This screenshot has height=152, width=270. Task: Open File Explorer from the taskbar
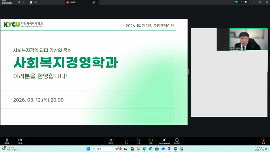click(x=138, y=149)
